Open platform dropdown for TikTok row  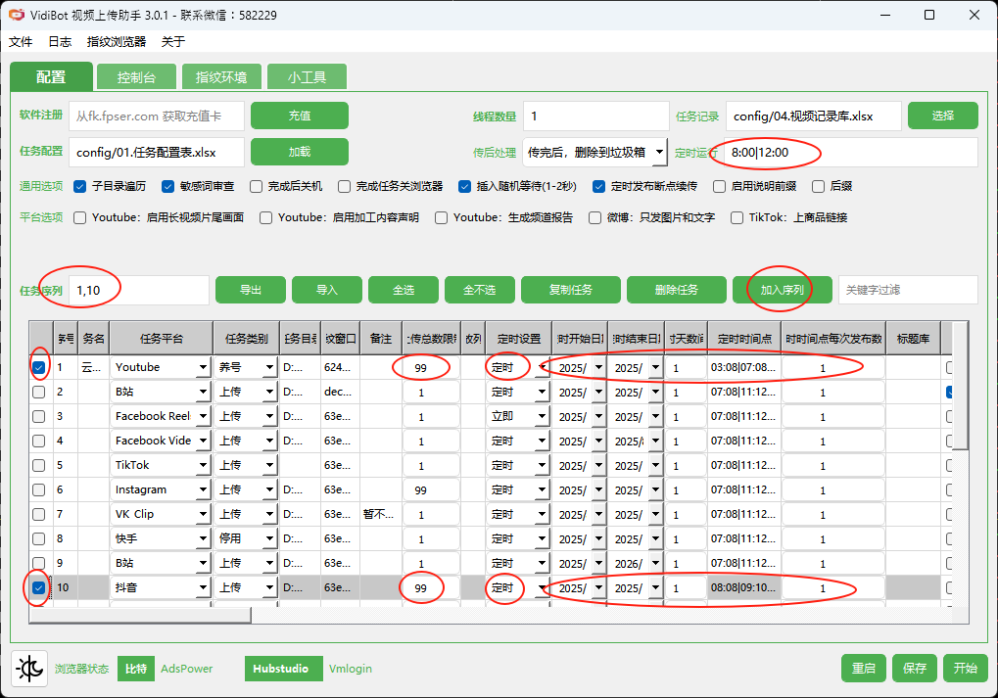point(203,466)
